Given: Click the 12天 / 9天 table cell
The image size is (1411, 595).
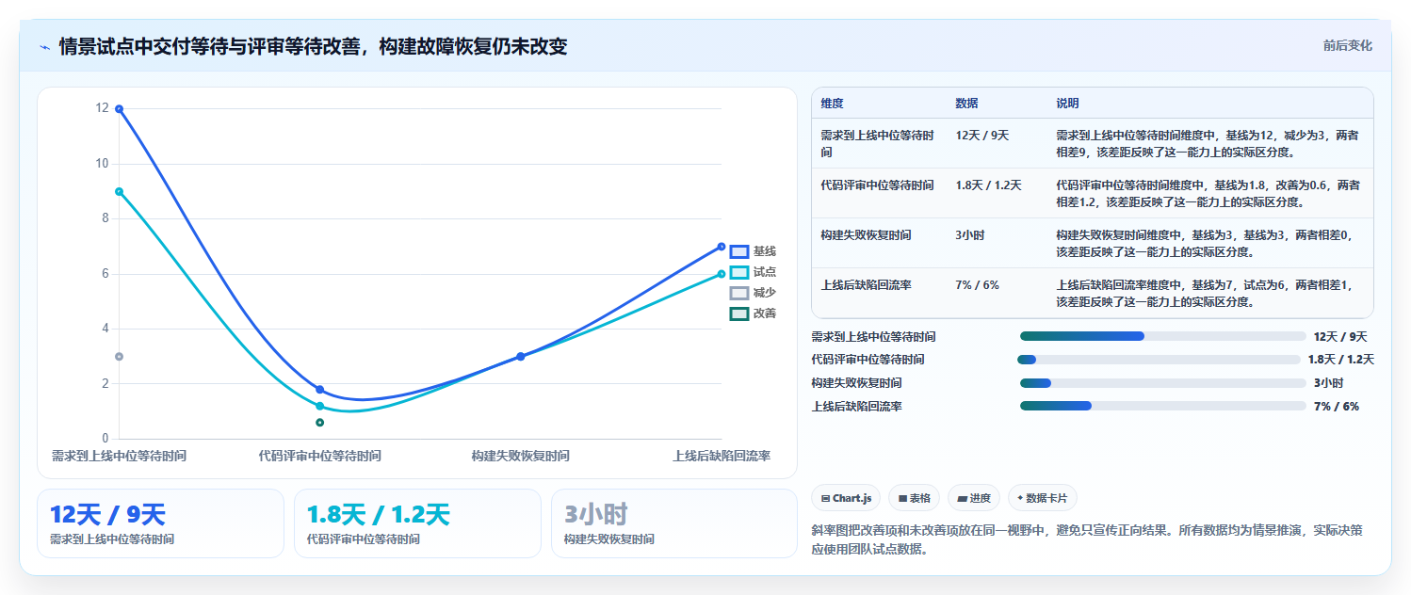Looking at the screenshot, I should point(981,136).
